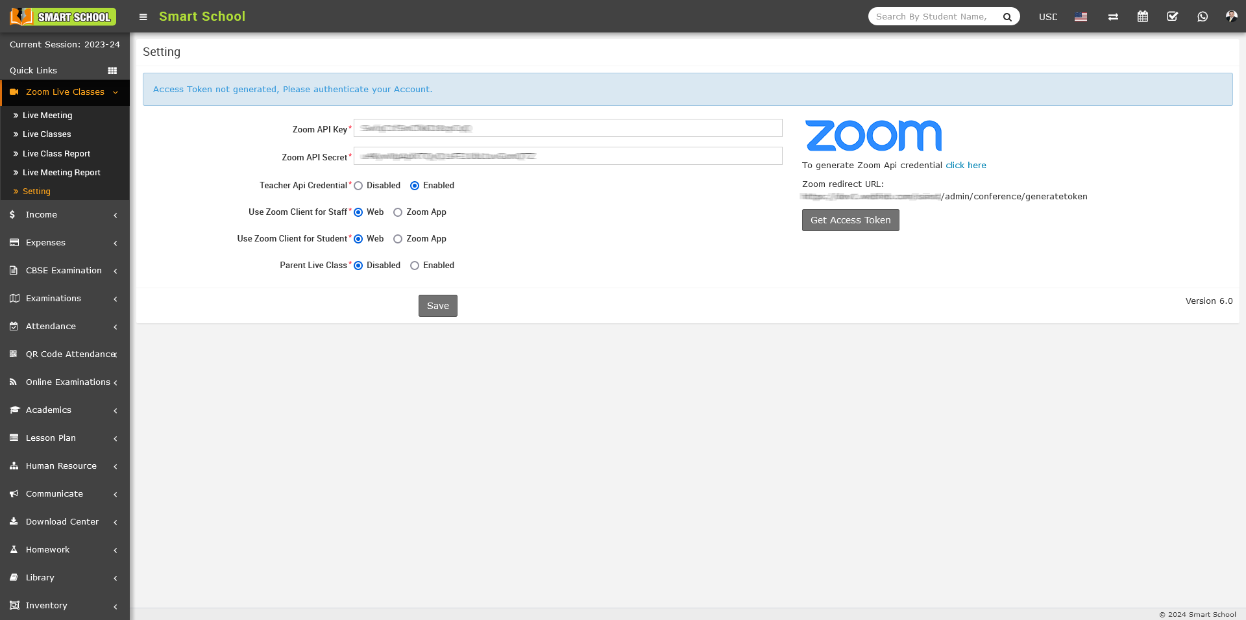The image size is (1246, 620).
Task: Choose Zoom App for Staff client
Action: [x=398, y=212]
